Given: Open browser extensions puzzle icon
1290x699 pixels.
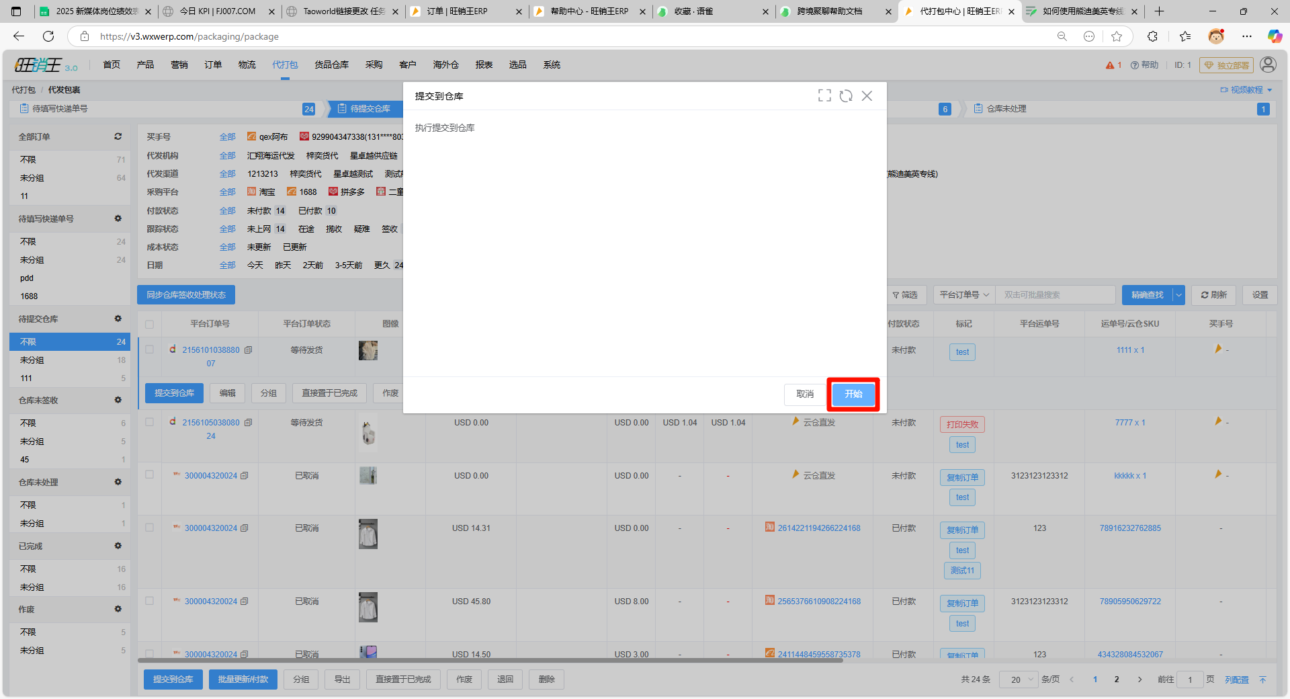Looking at the screenshot, I should pos(1153,36).
